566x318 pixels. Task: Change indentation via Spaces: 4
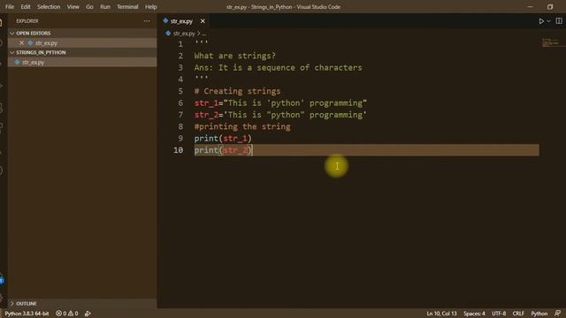(474, 314)
